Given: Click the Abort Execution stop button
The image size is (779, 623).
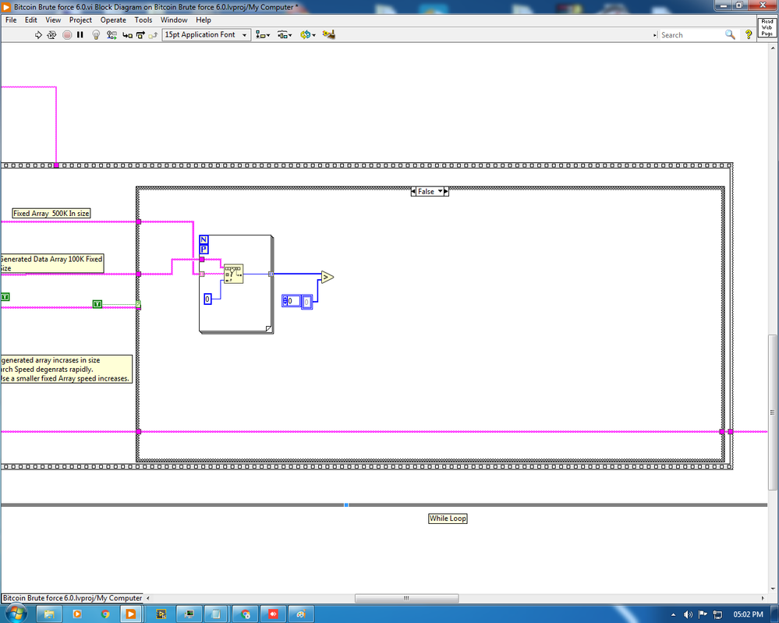Looking at the screenshot, I should pos(67,35).
